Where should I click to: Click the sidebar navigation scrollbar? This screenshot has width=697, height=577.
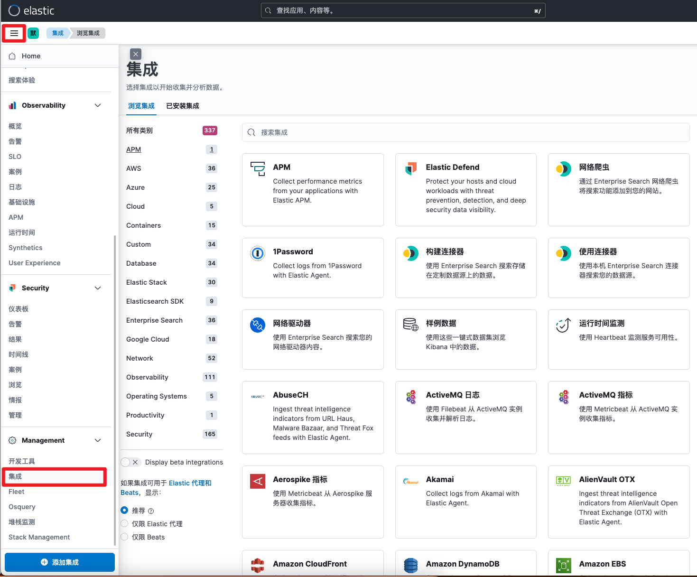(114, 390)
